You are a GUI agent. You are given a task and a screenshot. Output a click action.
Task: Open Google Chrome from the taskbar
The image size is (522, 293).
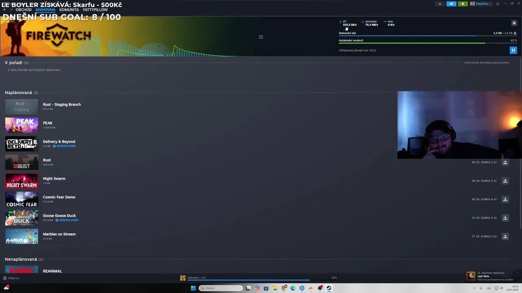[x=284, y=288]
